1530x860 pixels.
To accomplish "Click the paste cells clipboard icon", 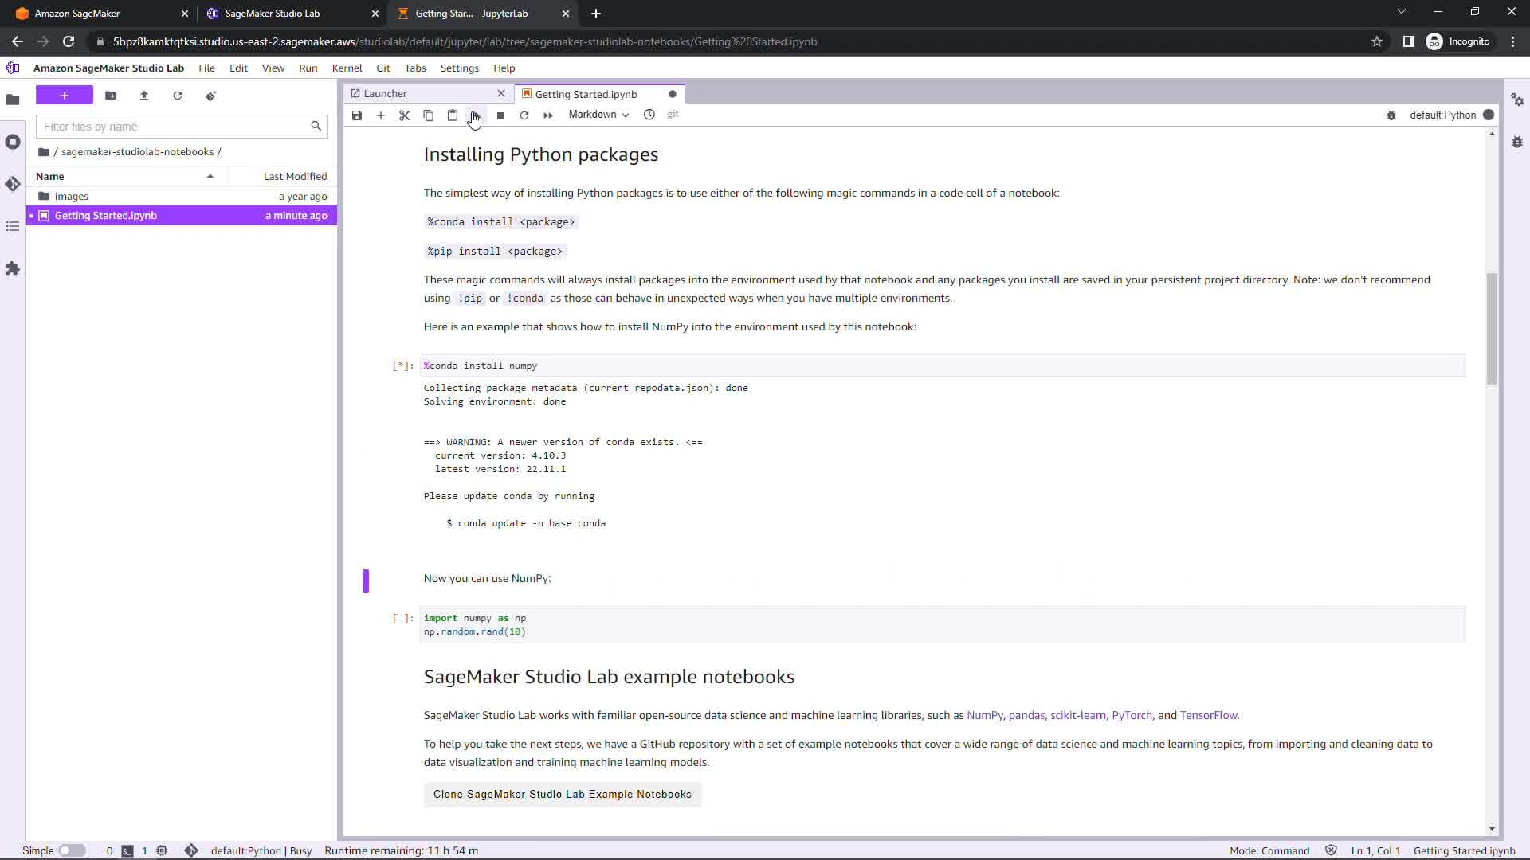I will click(453, 115).
